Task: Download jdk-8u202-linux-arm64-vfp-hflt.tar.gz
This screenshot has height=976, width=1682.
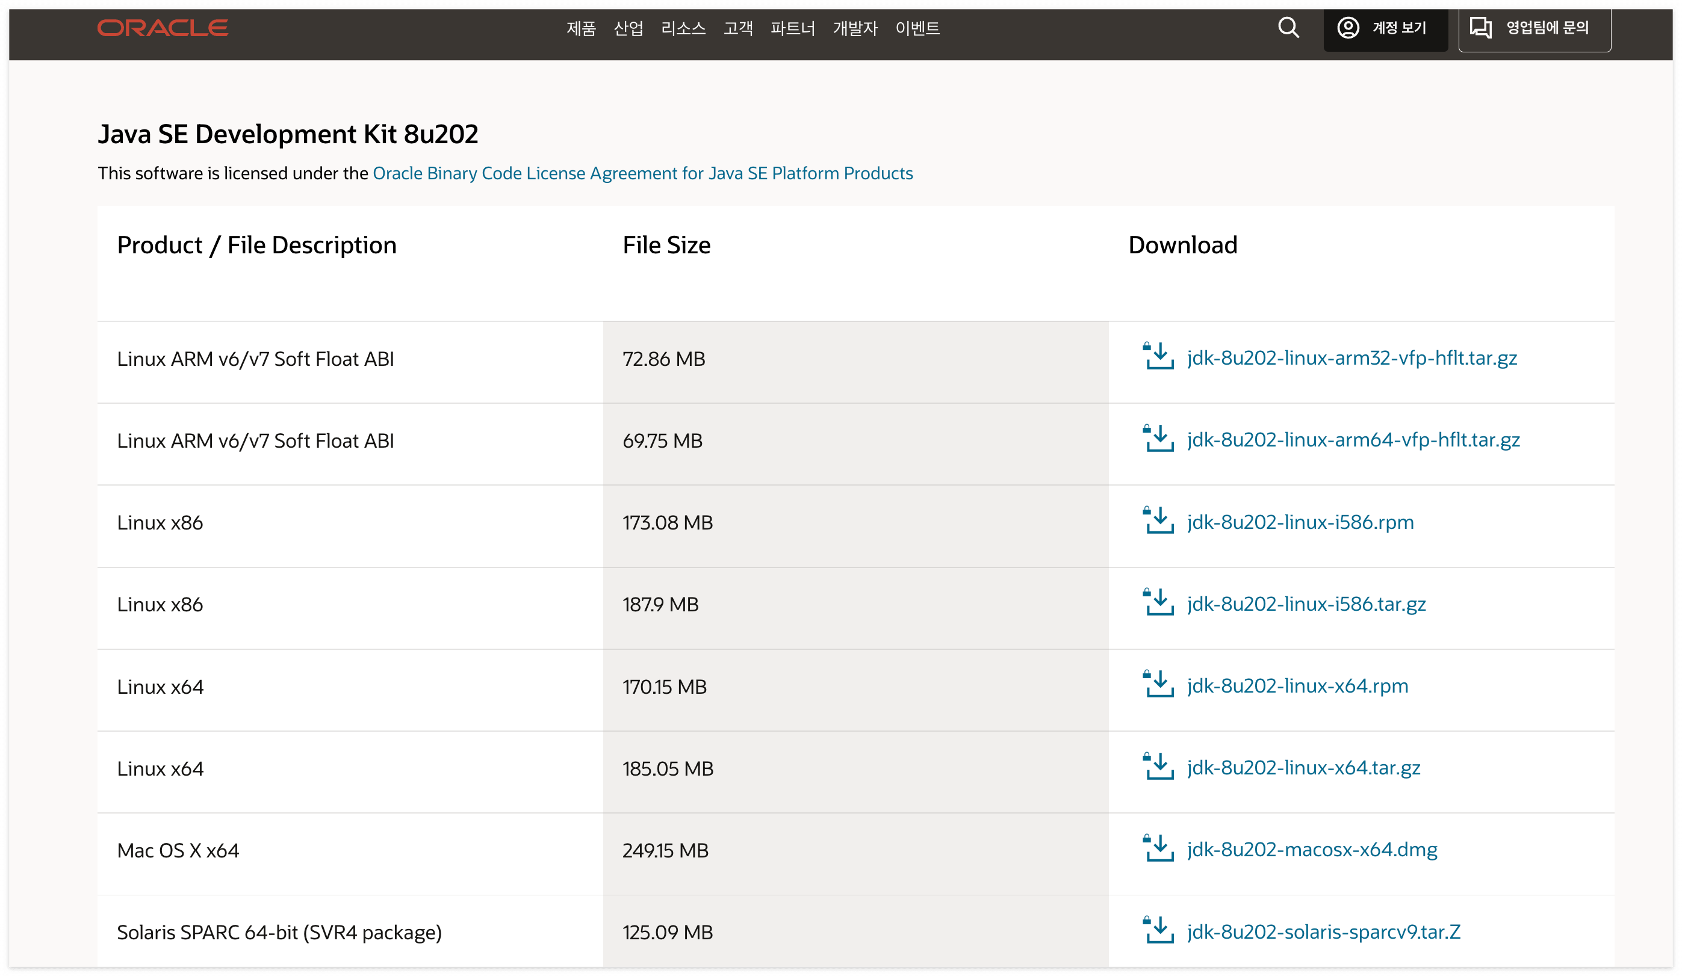Action: click(1353, 440)
